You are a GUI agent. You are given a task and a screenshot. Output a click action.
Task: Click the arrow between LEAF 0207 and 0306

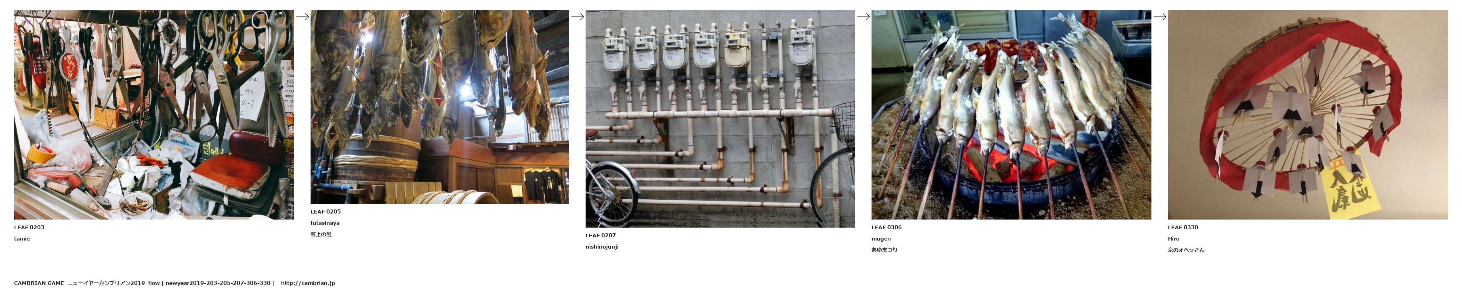click(863, 17)
